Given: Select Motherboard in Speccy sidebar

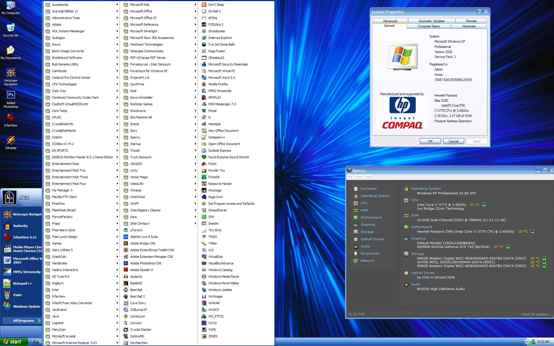Looking at the screenshot, I should (x=371, y=217).
